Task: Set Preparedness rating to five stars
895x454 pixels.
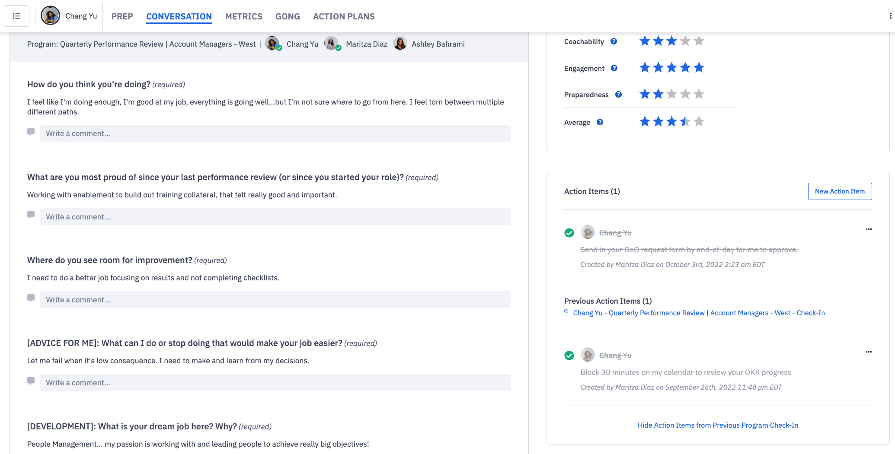Action: coord(699,94)
